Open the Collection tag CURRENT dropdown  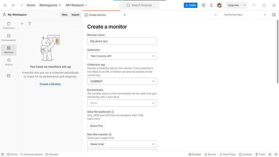pos(122,81)
